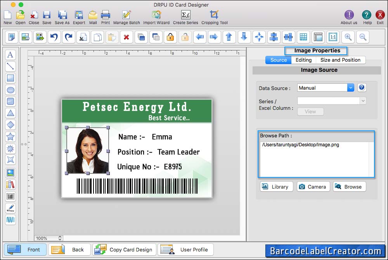This screenshot has height=260, width=388.
Task: Select the Rectangle shape tool
Action: (10, 78)
